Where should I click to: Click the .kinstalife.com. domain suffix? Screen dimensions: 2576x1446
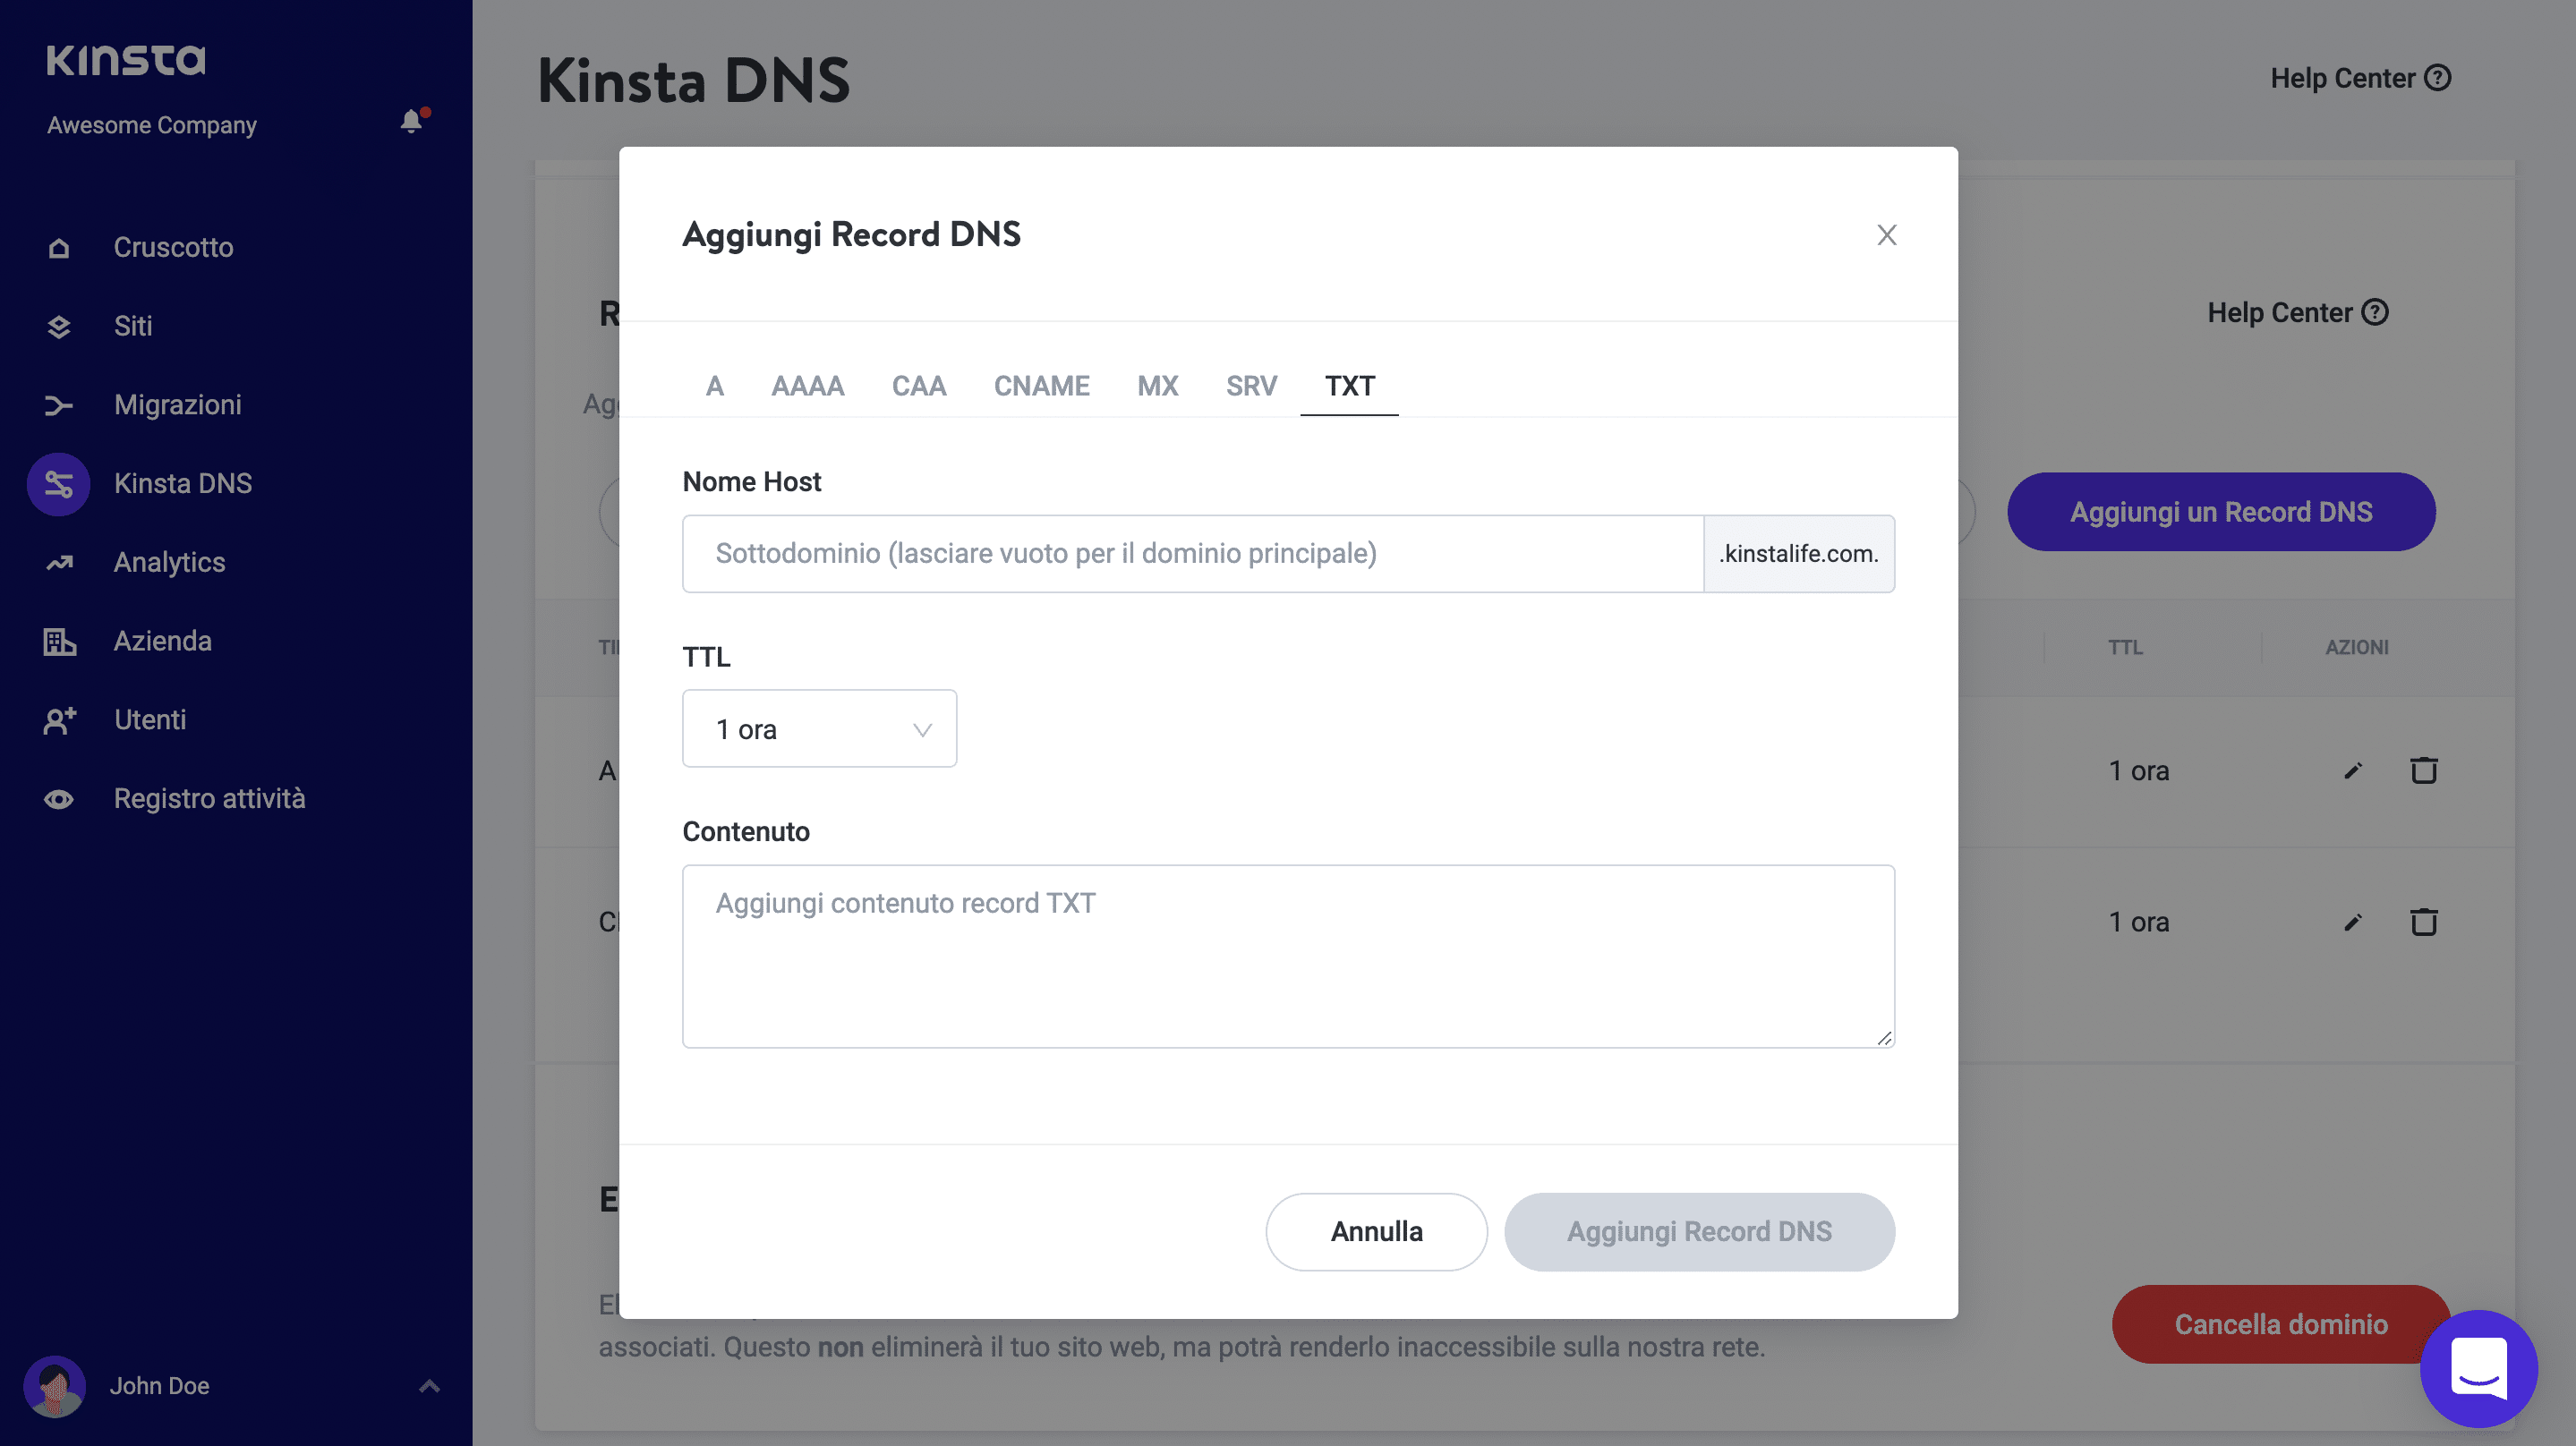point(1799,554)
